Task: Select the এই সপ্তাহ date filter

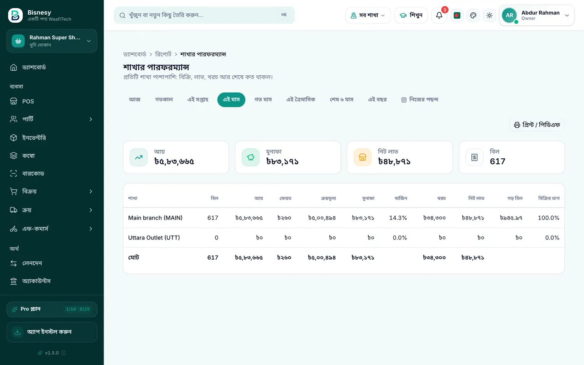Action: tap(198, 100)
